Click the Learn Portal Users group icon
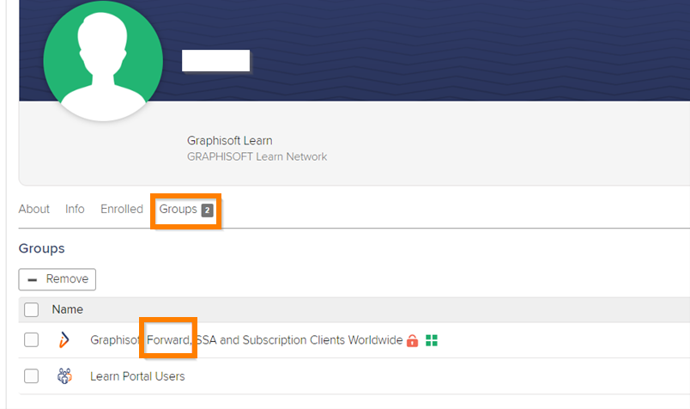The width and height of the screenshot is (690, 409). point(64,376)
